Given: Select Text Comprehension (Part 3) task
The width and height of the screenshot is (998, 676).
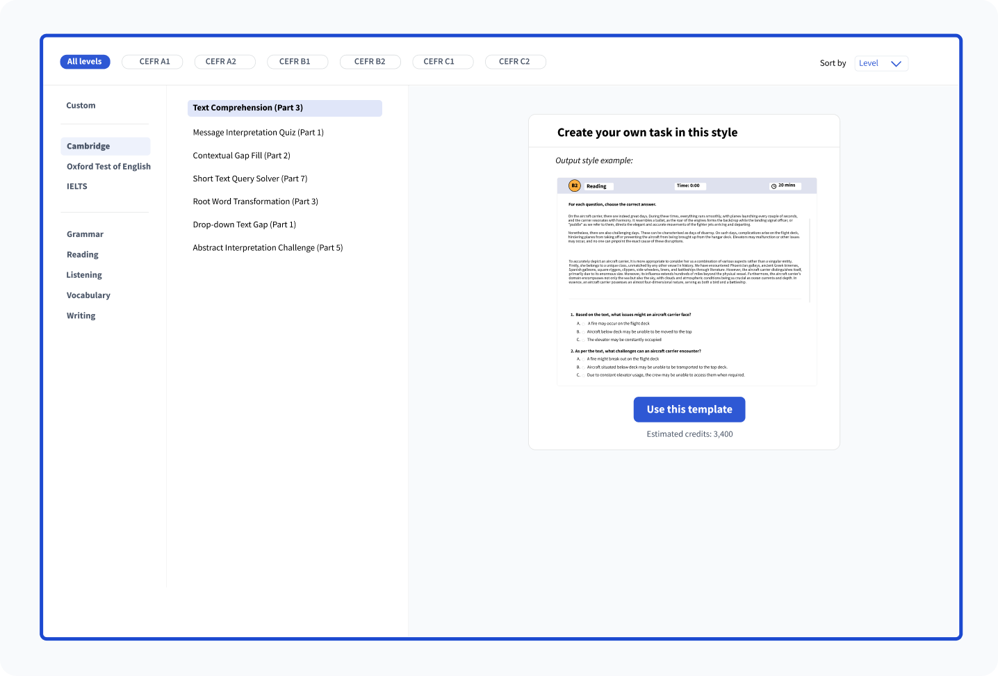Looking at the screenshot, I should pyautogui.click(x=248, y=108).
